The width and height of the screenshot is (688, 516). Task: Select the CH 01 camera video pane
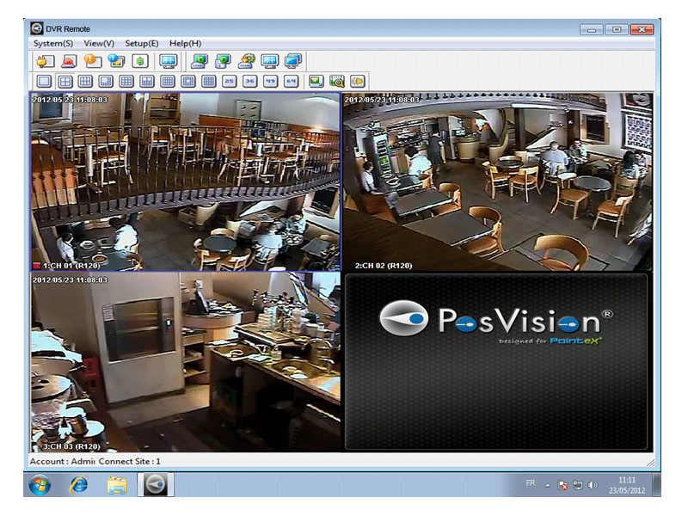point(186,181)
